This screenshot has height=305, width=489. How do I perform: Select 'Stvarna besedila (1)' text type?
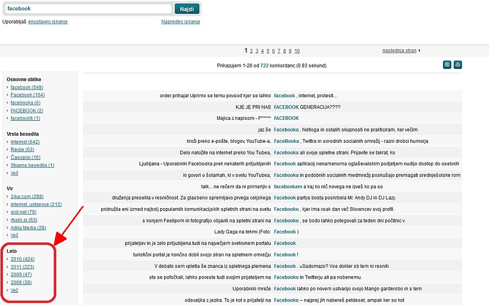[32, 165]
